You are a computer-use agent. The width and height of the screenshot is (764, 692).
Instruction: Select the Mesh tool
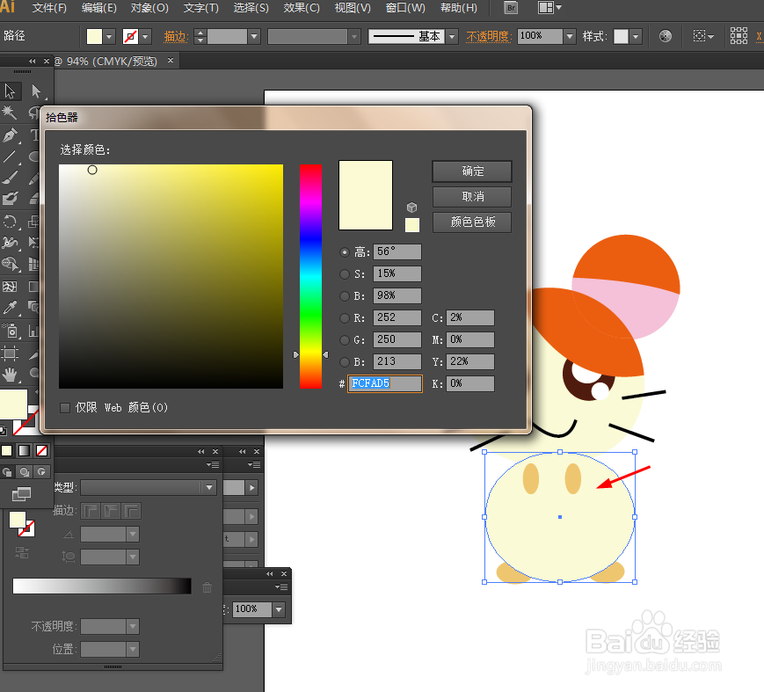[10, 286]
